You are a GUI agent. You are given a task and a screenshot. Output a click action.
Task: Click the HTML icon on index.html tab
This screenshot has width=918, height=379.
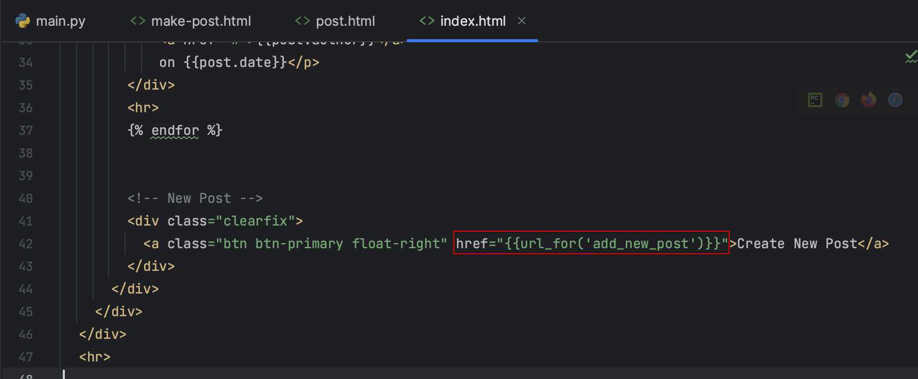[427, 21]
